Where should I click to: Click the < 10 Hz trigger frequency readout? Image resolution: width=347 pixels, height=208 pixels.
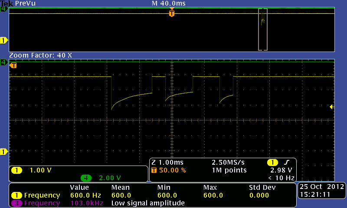click(281, 178)
